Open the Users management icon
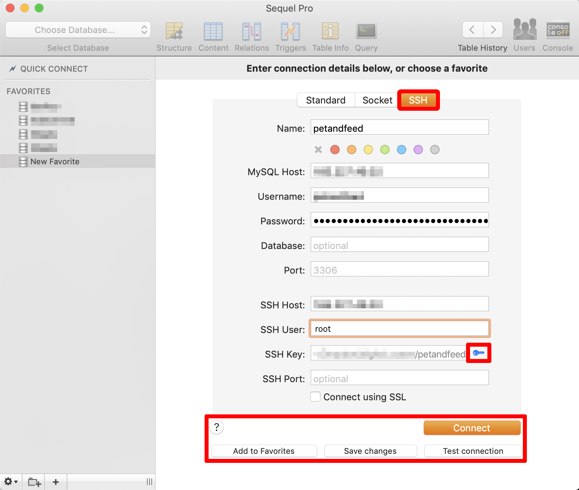Screen dimensions: 579x490 pos(524,30)
